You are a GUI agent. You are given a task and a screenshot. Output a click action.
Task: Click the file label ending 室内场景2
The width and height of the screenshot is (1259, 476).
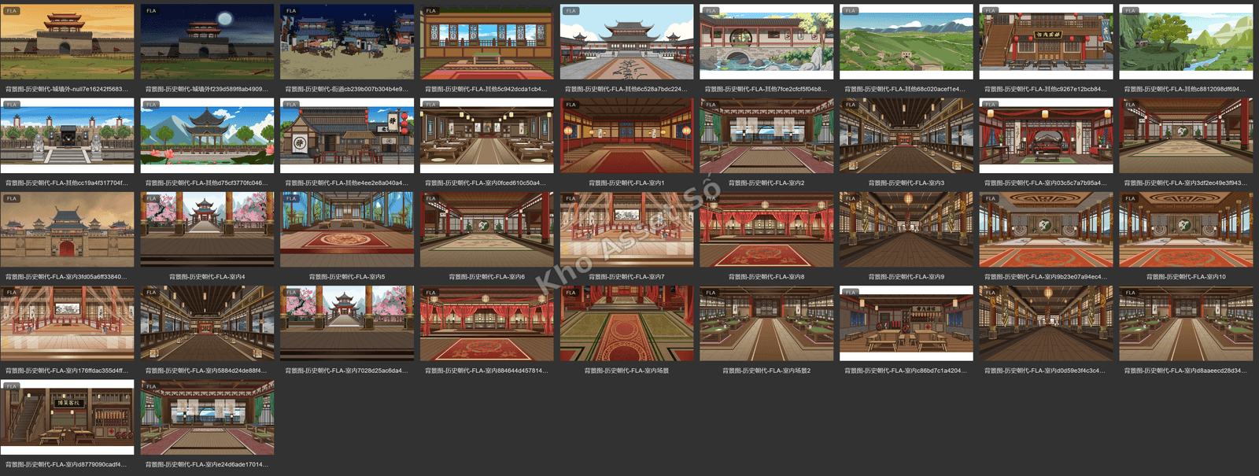click(x=766, y=371)
